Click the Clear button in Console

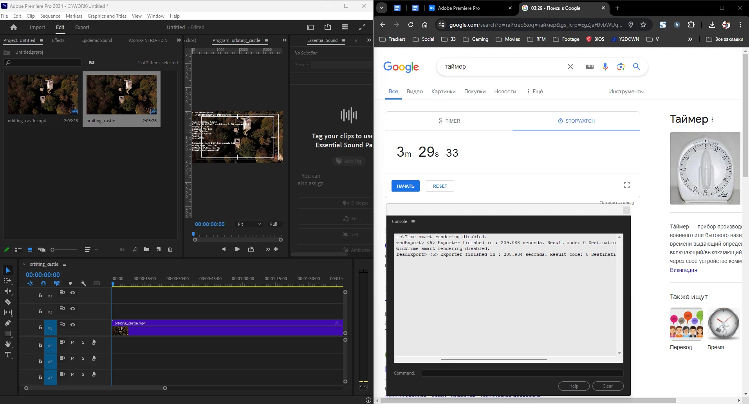[607, 386]
